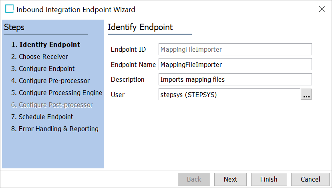
Task: Select Configure Processing Engine step
Action: [x=57, y=93]
